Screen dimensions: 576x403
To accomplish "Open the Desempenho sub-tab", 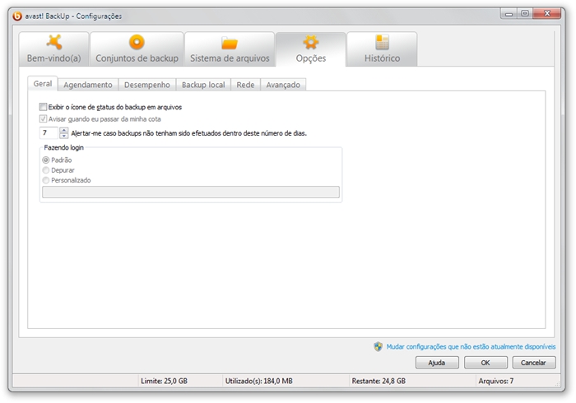I will (x=147, y=85).
